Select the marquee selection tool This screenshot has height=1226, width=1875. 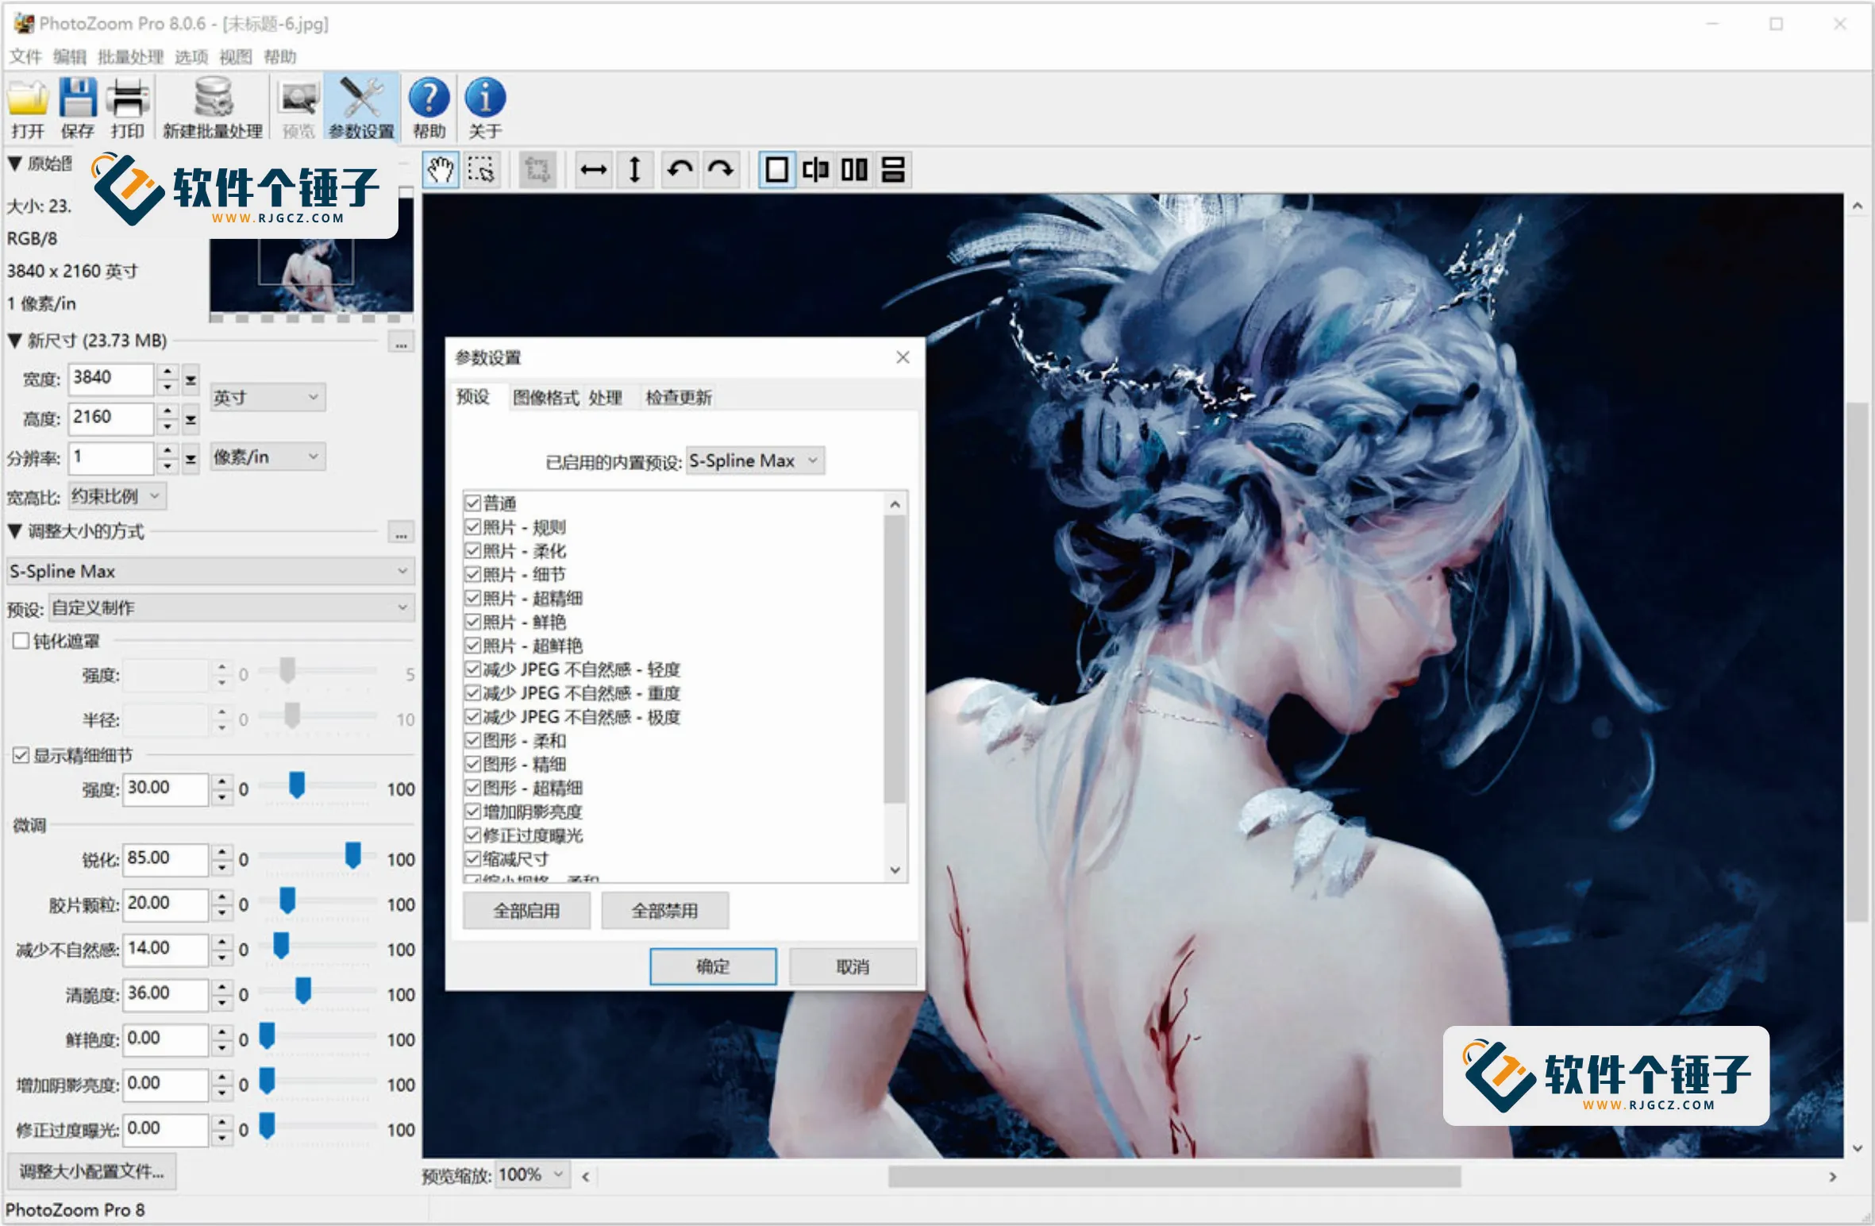481,170
